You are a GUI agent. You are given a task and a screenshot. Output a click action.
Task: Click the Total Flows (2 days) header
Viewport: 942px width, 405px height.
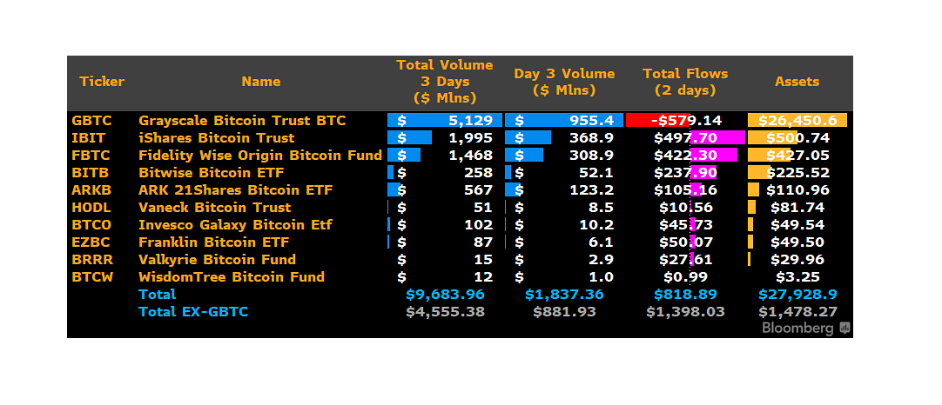point(684,82)
